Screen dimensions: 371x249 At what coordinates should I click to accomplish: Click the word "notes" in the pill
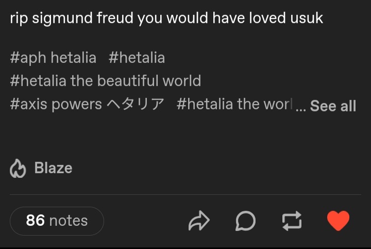click(x=69, y=221)
